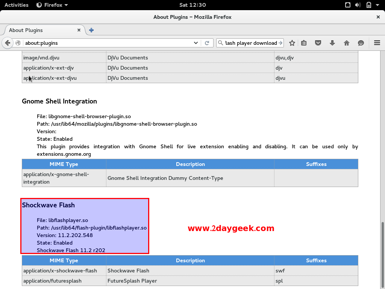
Task: Go back with the back arrow button
Action: [8, 43]
